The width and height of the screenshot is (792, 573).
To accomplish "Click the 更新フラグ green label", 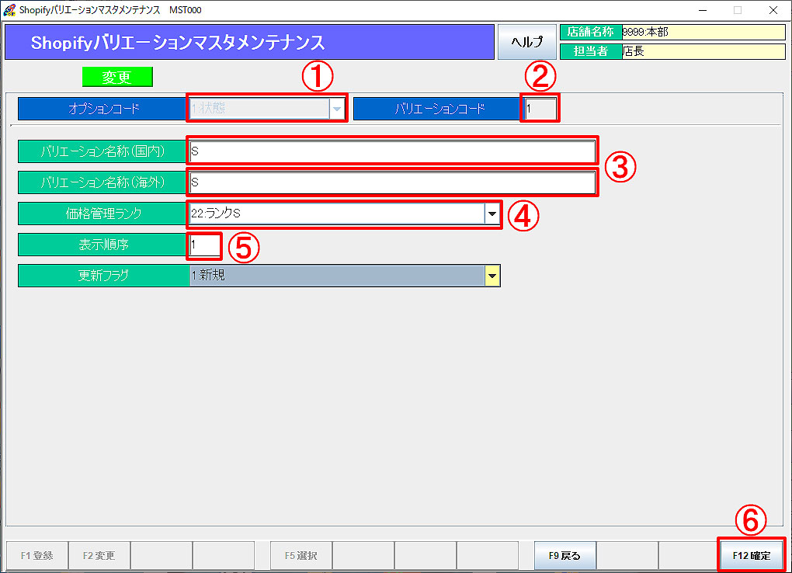I will (x=102, y=276).
